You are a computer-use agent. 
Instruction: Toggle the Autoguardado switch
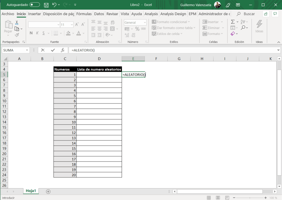[x=35, y=5]
